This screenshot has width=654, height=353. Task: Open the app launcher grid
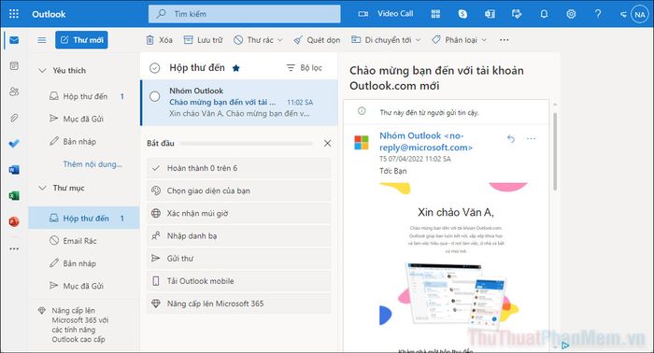[x=14, y=14]
